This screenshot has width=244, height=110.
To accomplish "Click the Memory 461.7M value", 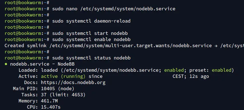I will coord(49,101).
